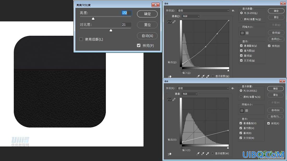Select simple grid size icon in upper Curves dialog
The height and width of the screenshot is (161, 287).
(x=242, y=33)
